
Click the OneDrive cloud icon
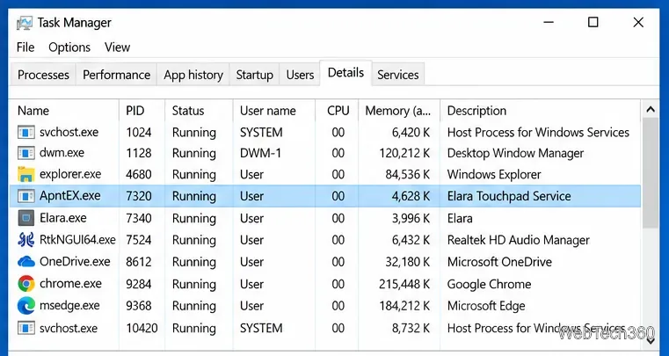(x=26, y=262)
